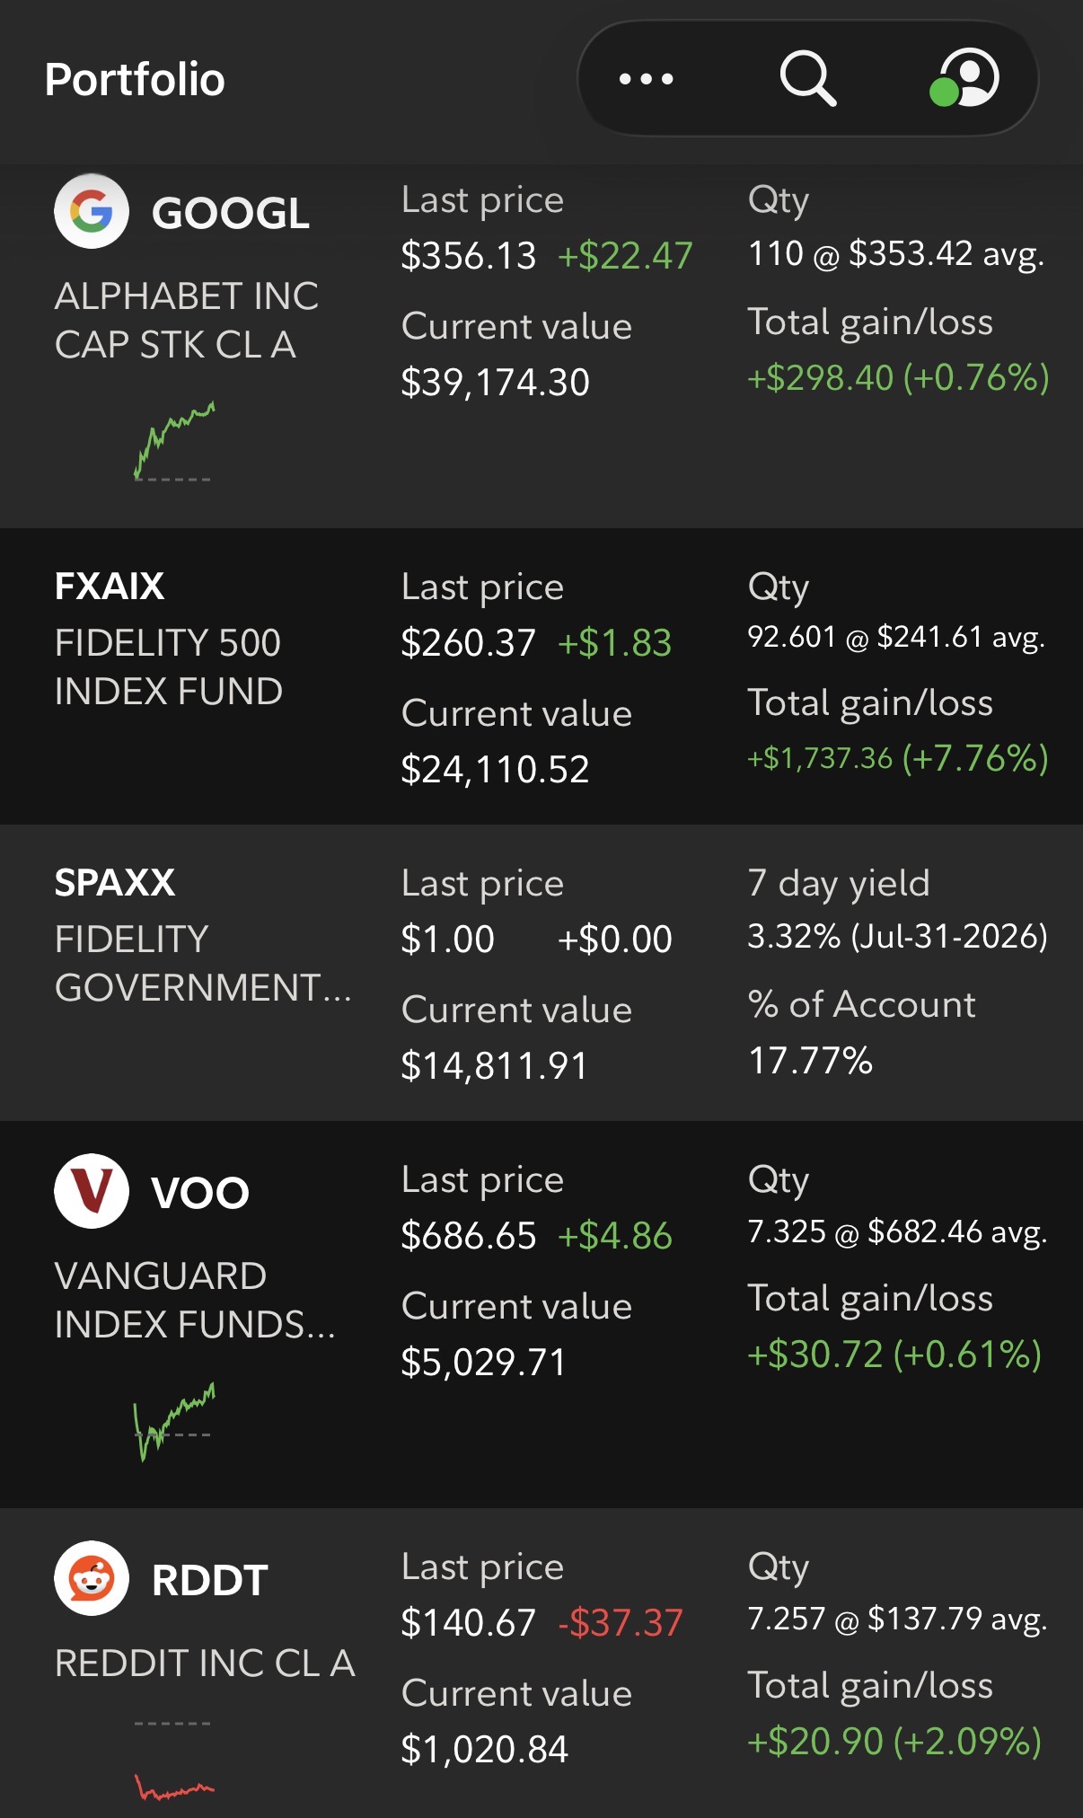
Task: Tap the Vanguard logo for VOO
Action: click(x=92, y=1191)
